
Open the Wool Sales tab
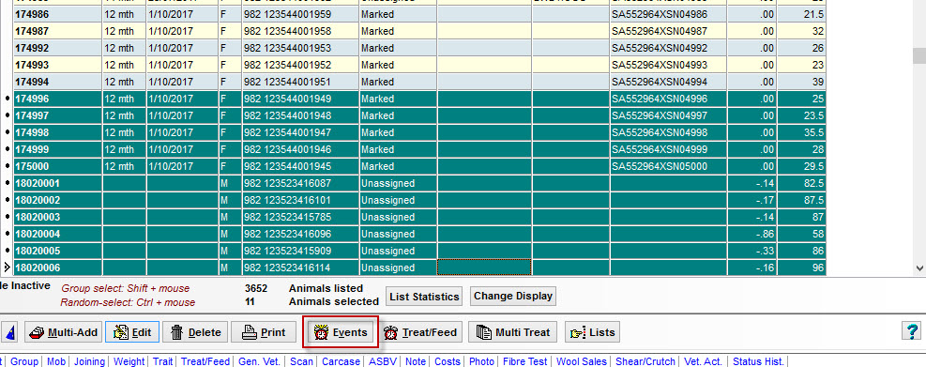582,361
